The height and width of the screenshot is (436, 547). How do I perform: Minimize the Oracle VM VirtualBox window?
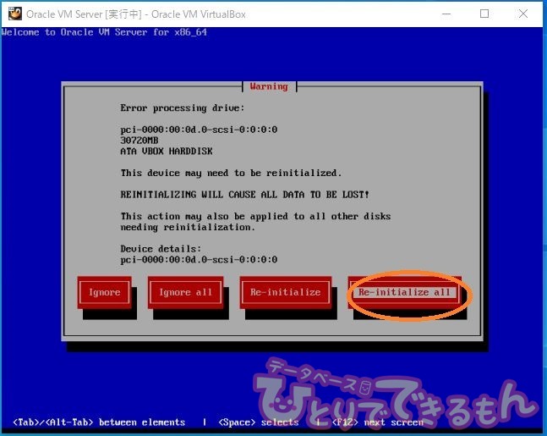coord(445,14)
